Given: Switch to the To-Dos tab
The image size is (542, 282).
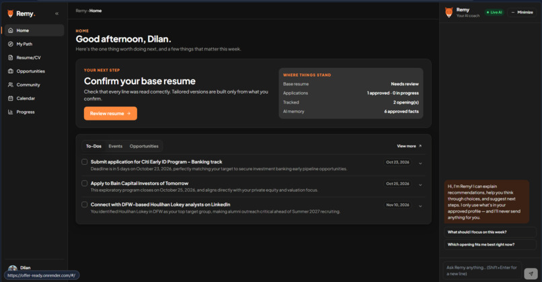Looking at the screenshot, I should coord(93,146).
